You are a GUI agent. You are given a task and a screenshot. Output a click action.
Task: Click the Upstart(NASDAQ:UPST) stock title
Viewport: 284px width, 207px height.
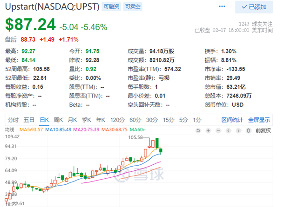(52, 6)
